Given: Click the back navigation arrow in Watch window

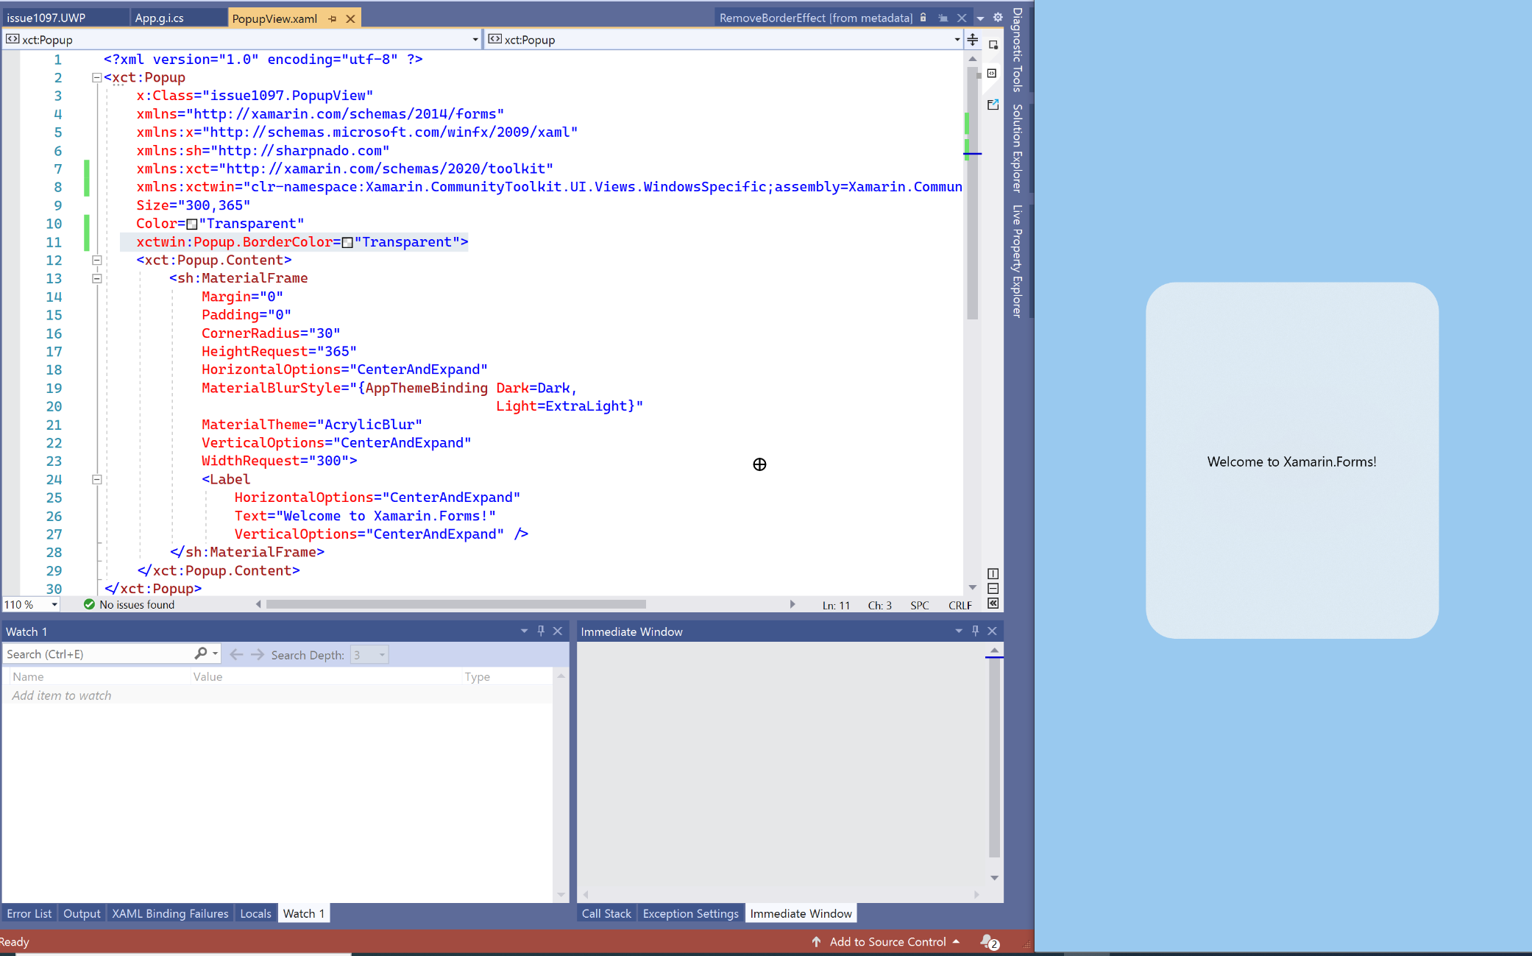Looking at the screenshot, I should click(x=236, y=654).
